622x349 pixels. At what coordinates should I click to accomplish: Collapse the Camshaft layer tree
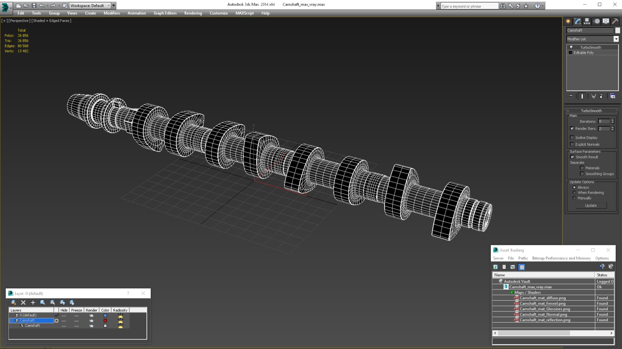click(x=12, y=321)
